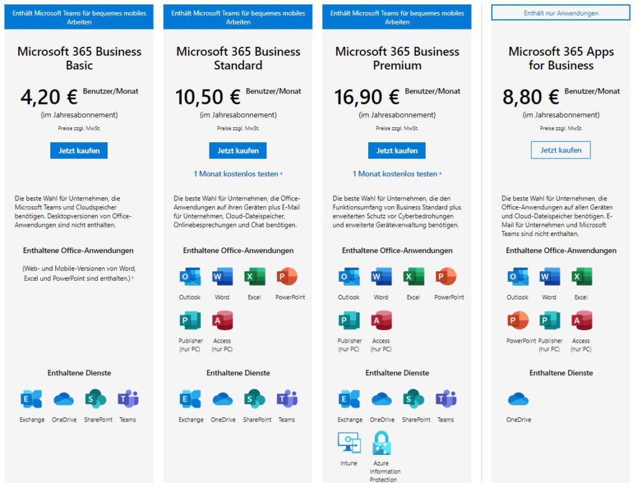Click Jetzt kaufen under Business Basic
Image resolution: width=642 pixels, height=483 pixels.
tap(78, 150)
